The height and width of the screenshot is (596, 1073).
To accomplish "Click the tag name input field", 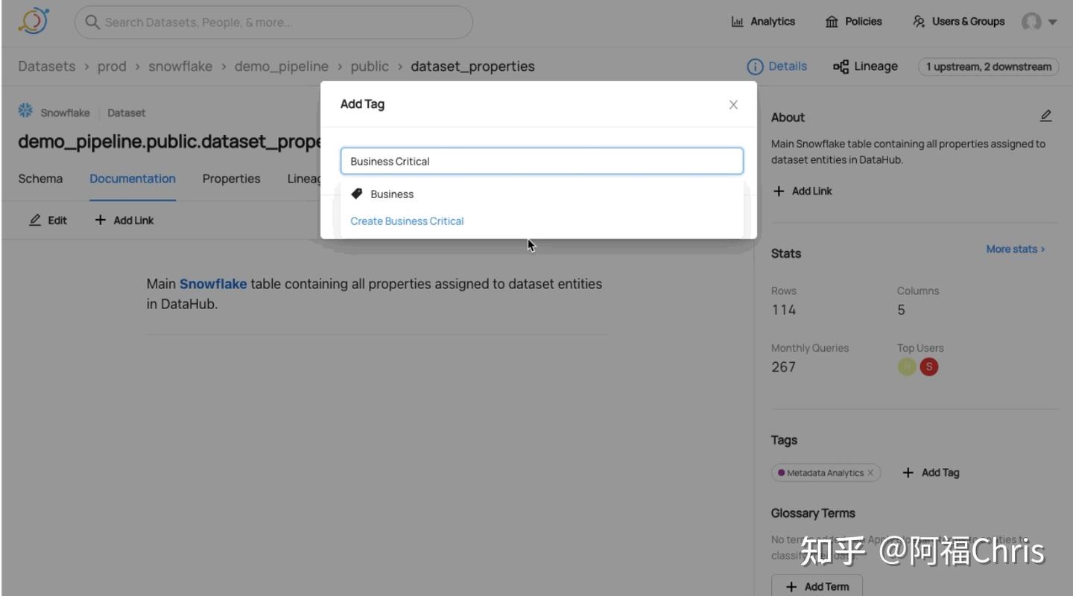I will (x=542, y=161).
